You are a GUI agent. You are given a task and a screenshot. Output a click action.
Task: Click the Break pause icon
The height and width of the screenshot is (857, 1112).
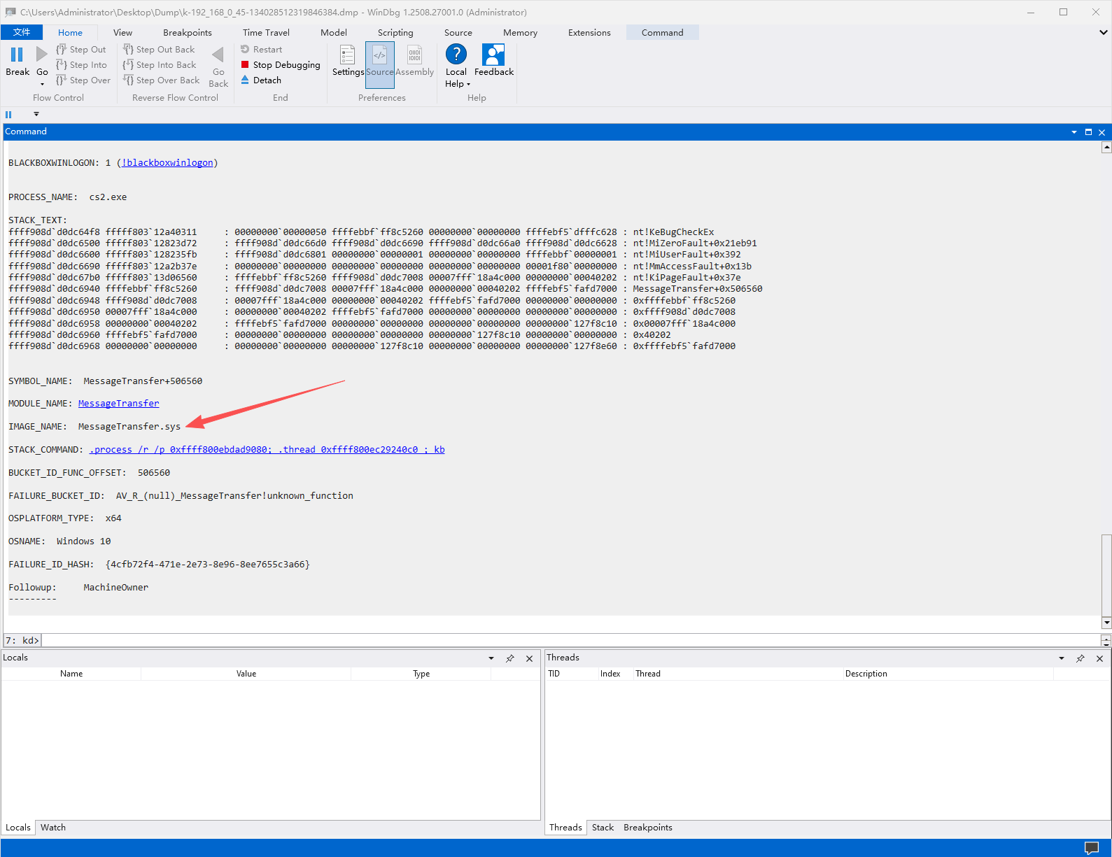tap(17, 55)
